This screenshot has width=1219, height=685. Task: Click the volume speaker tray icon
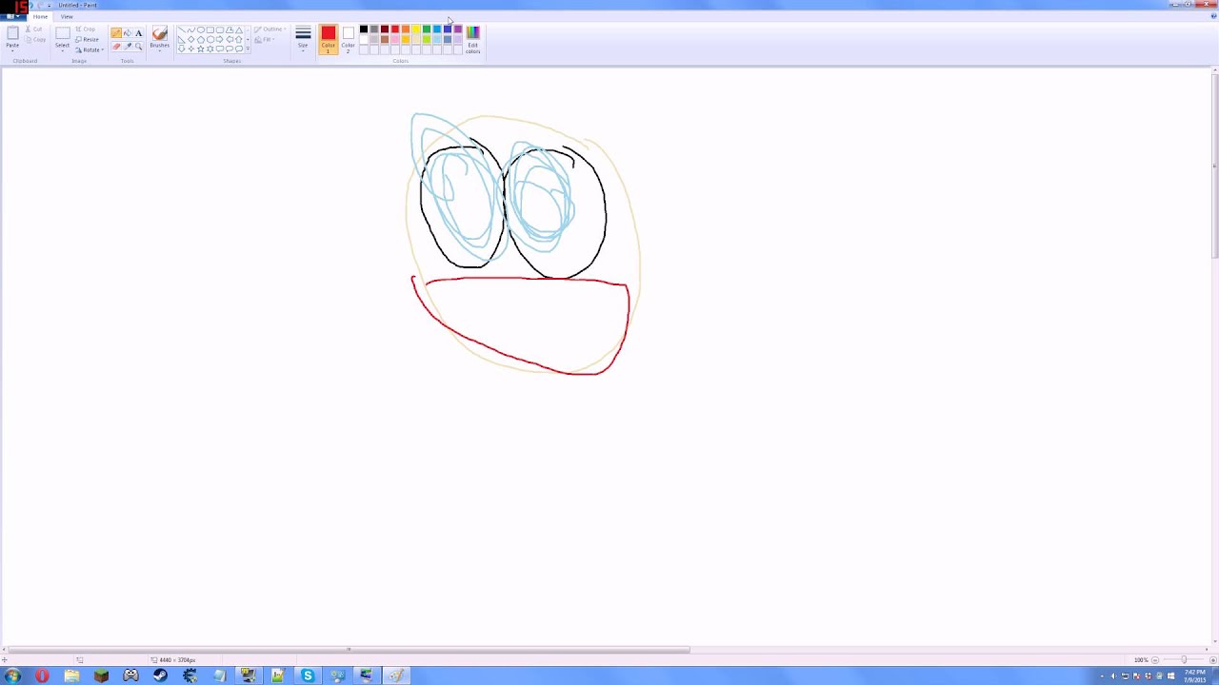click(x=1113, y=675)
